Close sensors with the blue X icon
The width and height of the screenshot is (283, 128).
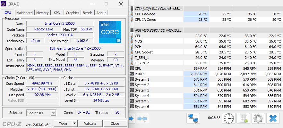click(273, 118)
